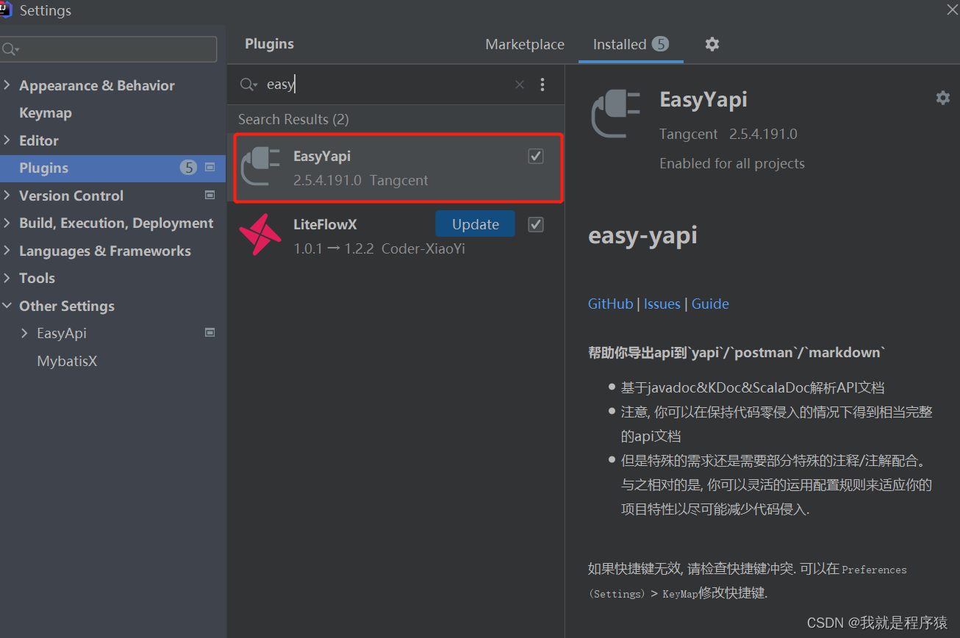The height and width of the screenshot is (638, 960).
Task: Open plugins gear settings next to Installed tab
Action: [712, 44]
